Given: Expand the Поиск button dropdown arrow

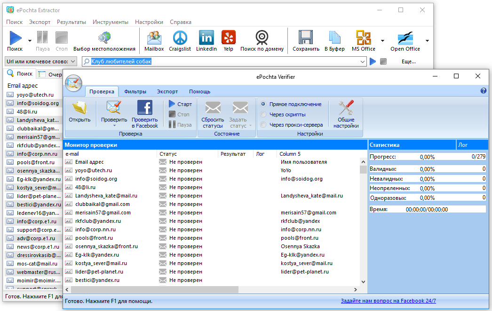Looking at the screenshot, I should (30, 41).
